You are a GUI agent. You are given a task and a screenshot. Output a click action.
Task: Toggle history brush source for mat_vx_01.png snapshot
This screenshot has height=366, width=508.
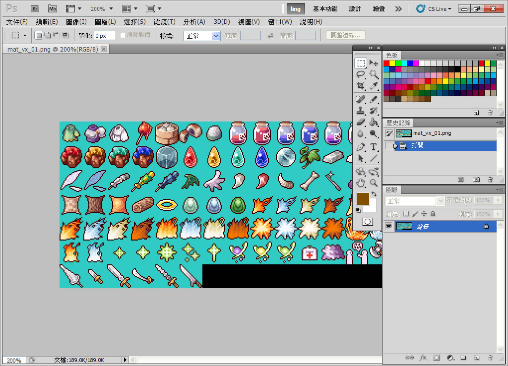[x=389, y=133]
